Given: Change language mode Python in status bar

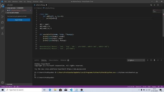Looking at the screenshot, I should coord(154,87).
